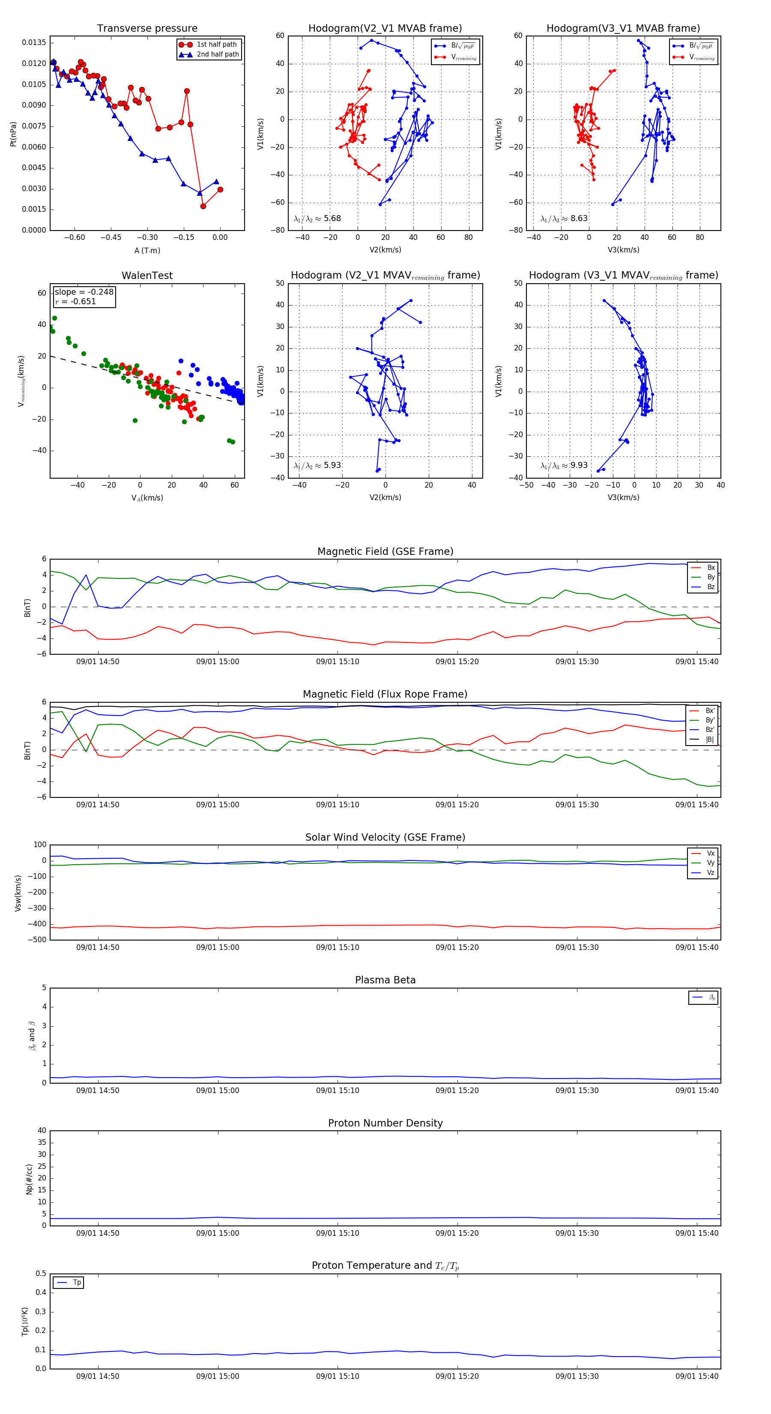Click the "Bx'" legend entry in Flux Rope plot

[x=702, y=710]
